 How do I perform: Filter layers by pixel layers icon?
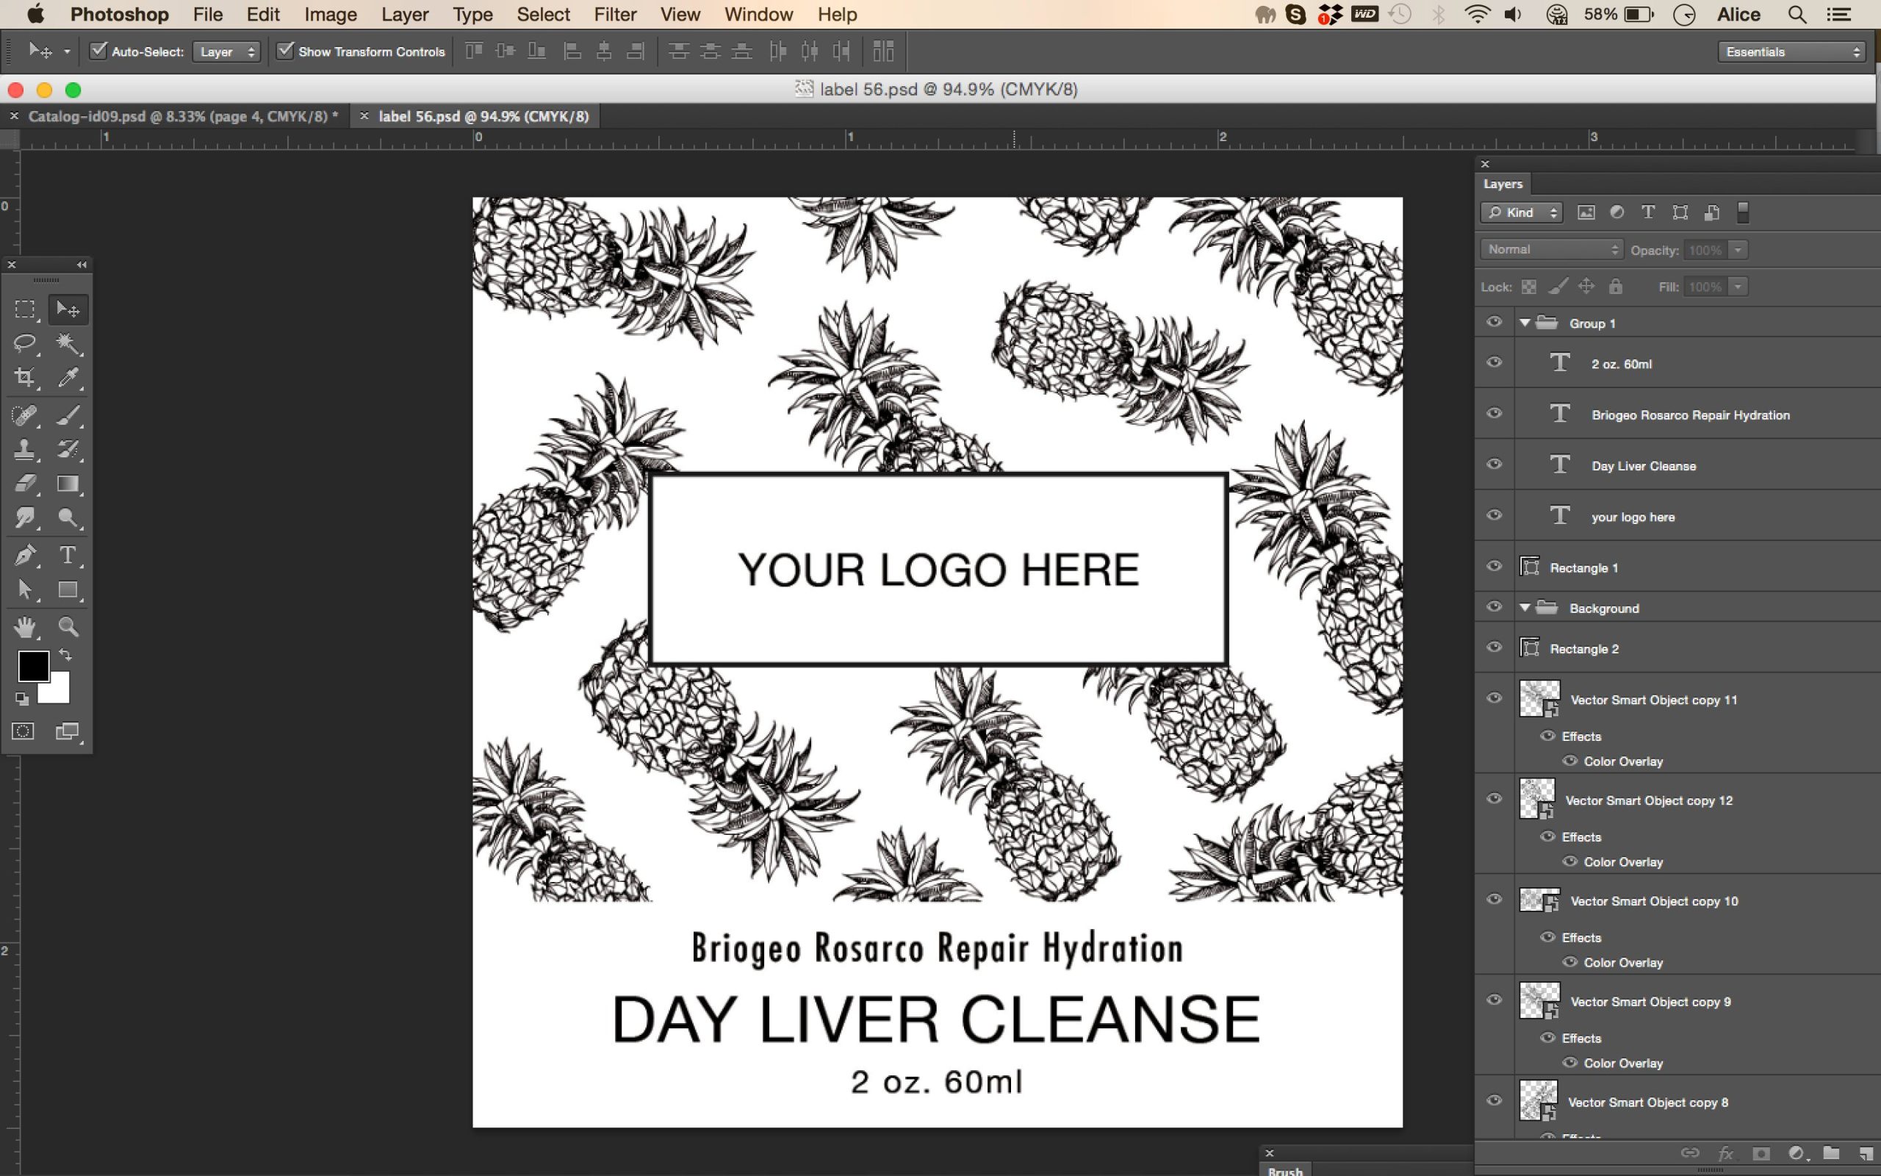coord(1586,212)
